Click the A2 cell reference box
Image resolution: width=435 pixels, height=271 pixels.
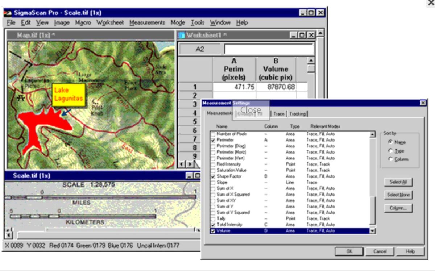pos(200,49)
